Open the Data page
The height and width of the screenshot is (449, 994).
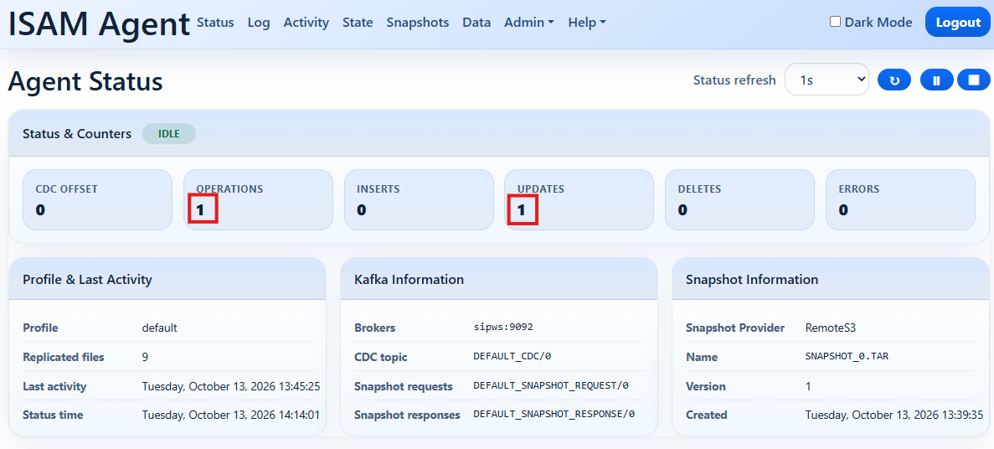(x=476, y=22)
